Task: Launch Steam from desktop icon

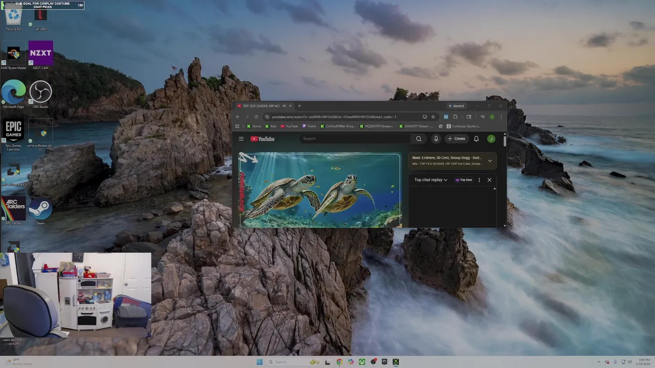Action: point(40,211)
